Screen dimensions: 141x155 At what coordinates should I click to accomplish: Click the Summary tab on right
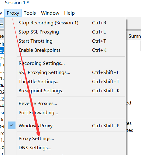[x=135, y=36]
